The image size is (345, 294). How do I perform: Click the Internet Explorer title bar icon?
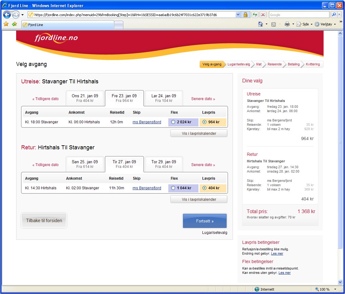coord(5,6)
